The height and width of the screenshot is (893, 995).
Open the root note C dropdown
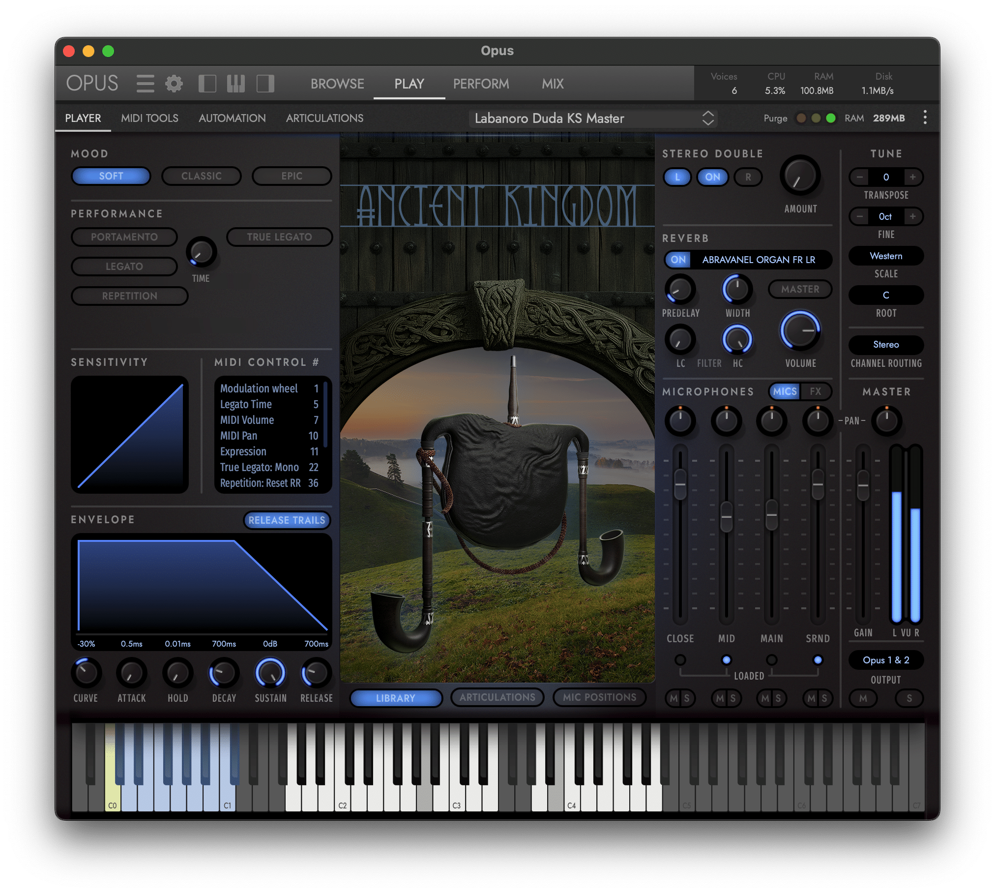886,296
